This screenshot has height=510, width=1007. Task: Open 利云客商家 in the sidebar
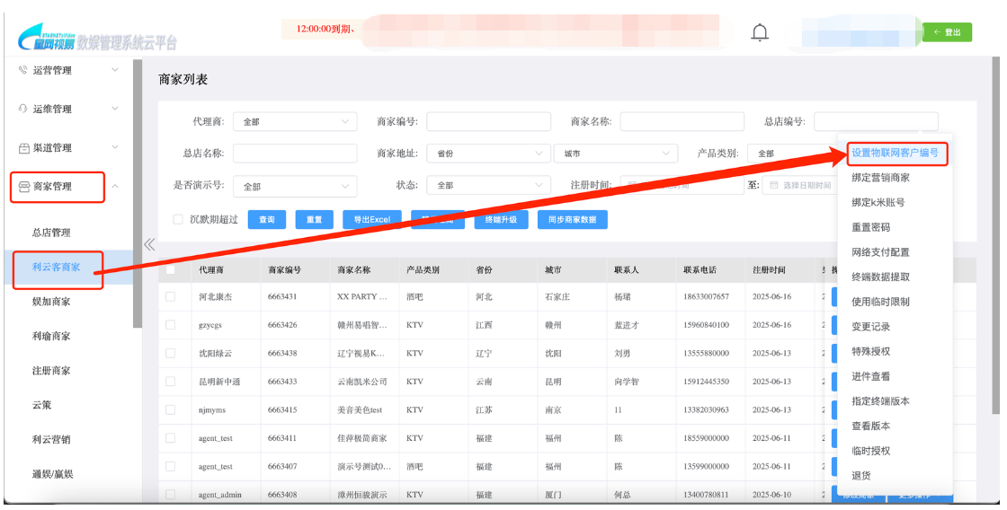pyautogui.click(x=57, y=267)
